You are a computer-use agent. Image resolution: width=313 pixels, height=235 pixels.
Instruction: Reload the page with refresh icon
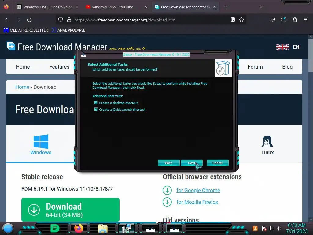pos(29,20)
